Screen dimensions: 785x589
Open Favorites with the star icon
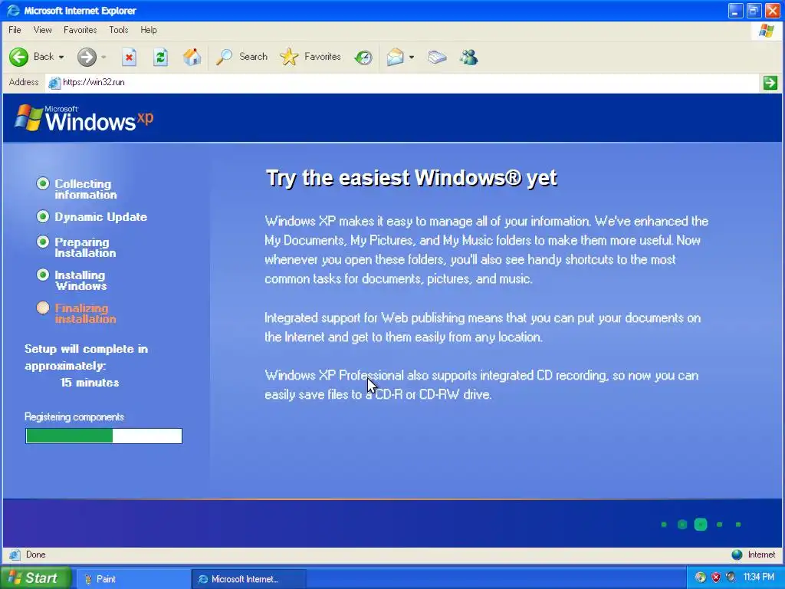pyautogui.click(x=289, y=57)
